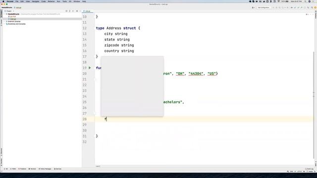
Task: Click the 'state string' code line
Action: pos(117,40)
